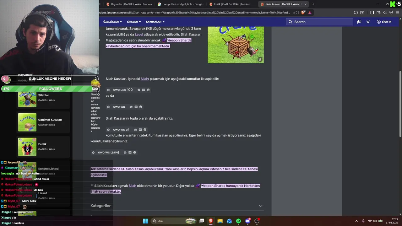This screenshot has width=402, height=226.
Task: Switch to Hayvanlar OwO Bot Wikia tab
Action: point(129,4)
